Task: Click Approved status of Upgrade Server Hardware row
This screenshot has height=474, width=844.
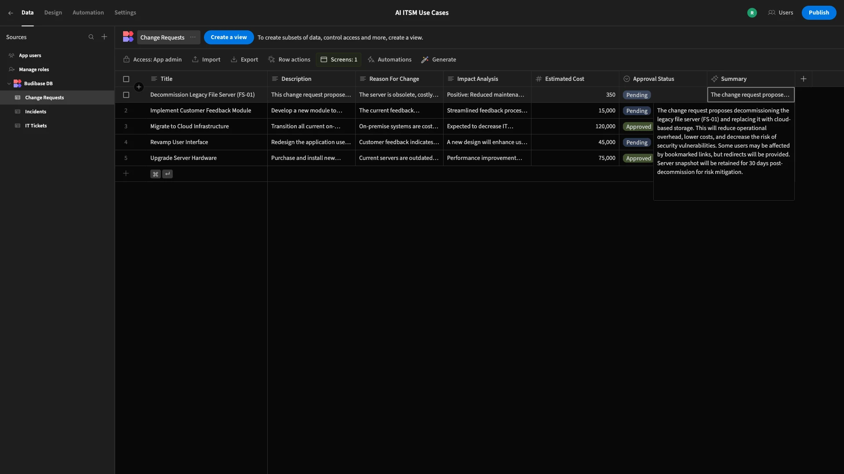Action: click(x=638, y=158)
